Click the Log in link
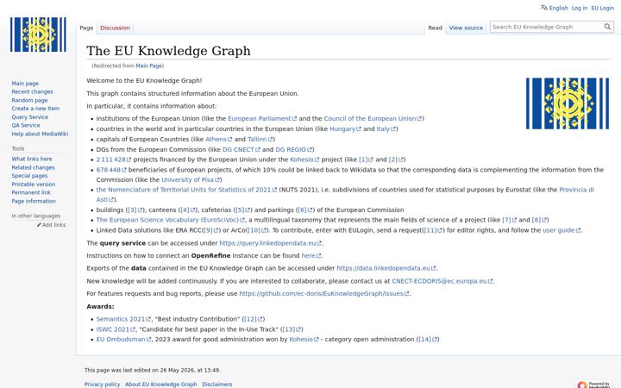This screenshot has height=388, width=621. (580, 8)
